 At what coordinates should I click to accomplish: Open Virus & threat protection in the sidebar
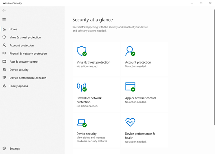click(25, 37)
